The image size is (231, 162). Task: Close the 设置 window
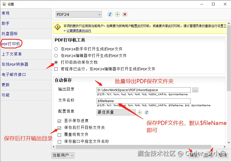[225, 4]
